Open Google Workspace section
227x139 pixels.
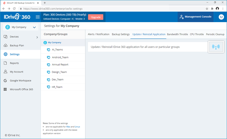coord(20,81)
